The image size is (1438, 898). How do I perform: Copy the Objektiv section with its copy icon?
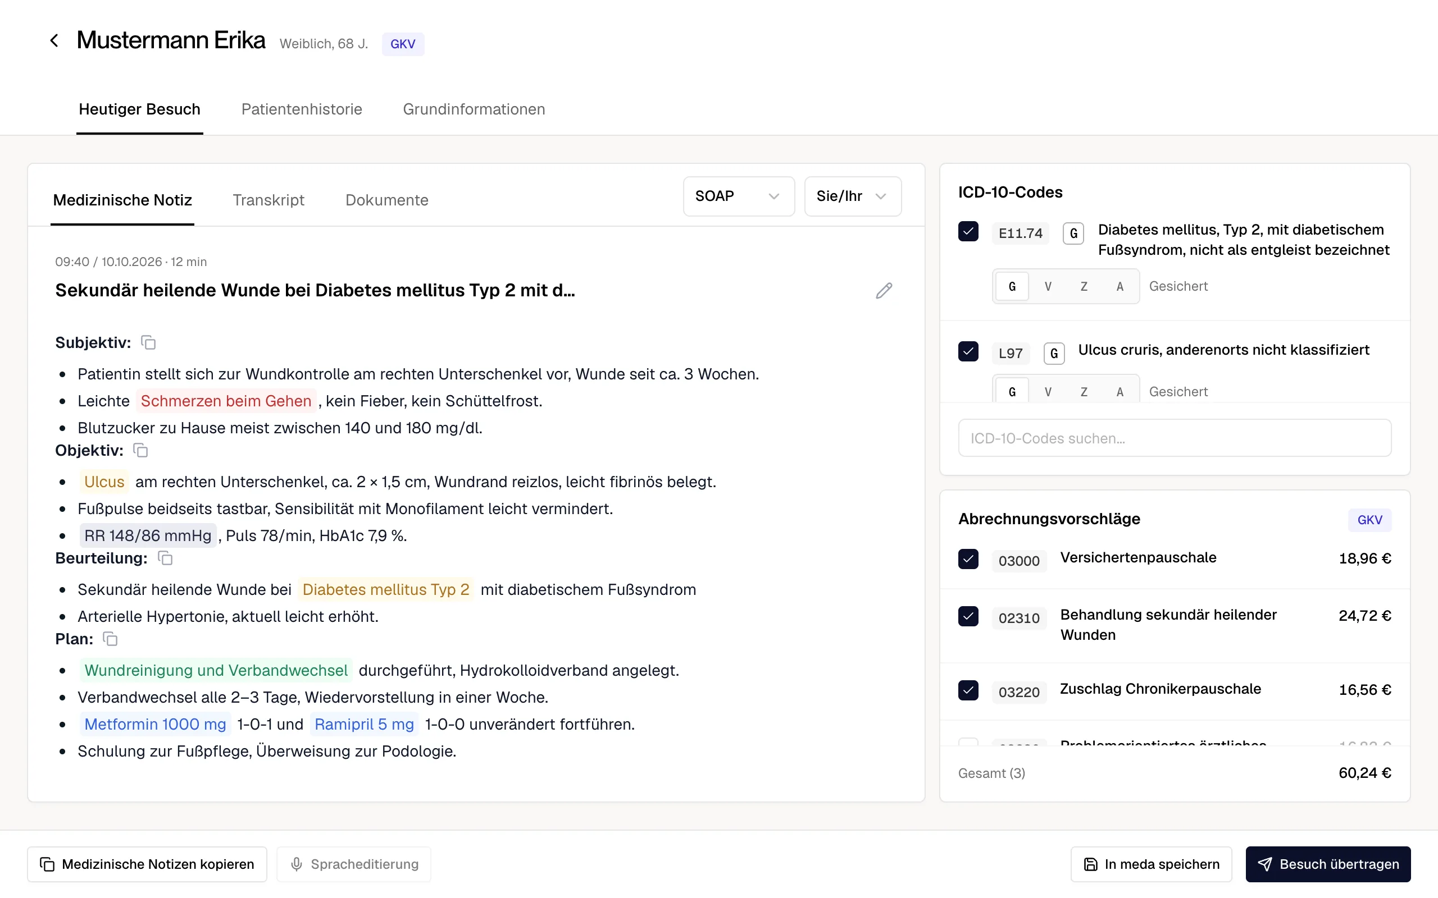[140, 450]
